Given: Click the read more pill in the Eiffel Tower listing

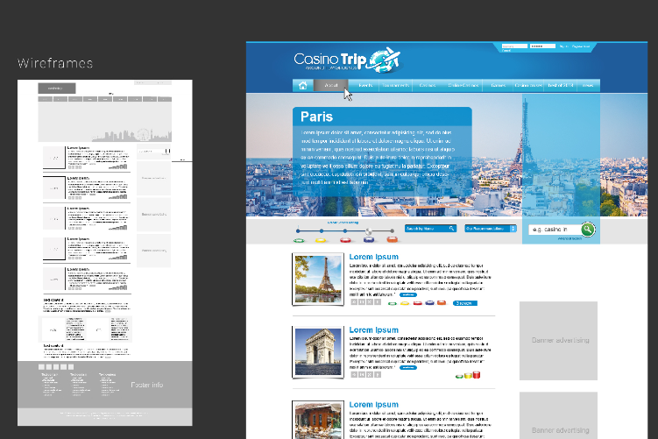Looking at the screenshot, I should pyautogui.click(x=408, y=294).
